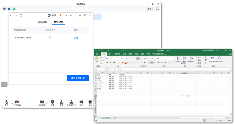Refresh the 签到 sign-in window
The image size is (235, 125).
21,16
